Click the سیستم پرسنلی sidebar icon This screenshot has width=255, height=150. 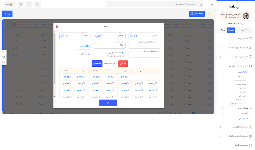click(x=250, y=57)
